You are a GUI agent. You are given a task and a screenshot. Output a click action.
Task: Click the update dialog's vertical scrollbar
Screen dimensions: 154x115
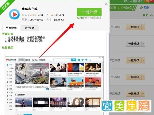(x=108, y=74)
